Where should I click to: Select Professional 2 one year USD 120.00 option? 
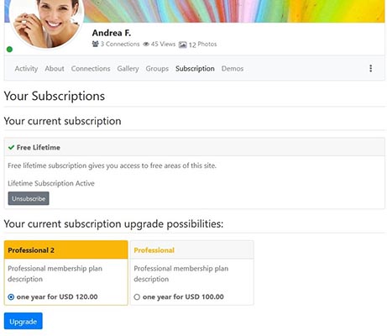click(x=11, y=297)
